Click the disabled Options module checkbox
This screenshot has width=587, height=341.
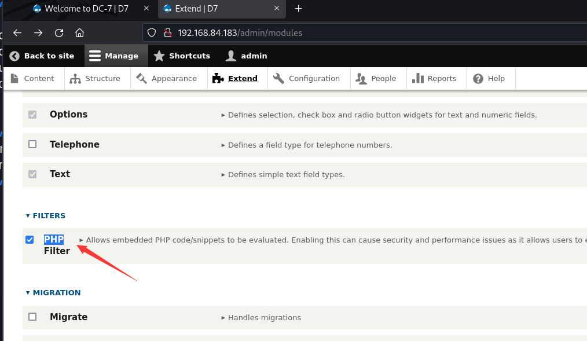coord(32,115)
